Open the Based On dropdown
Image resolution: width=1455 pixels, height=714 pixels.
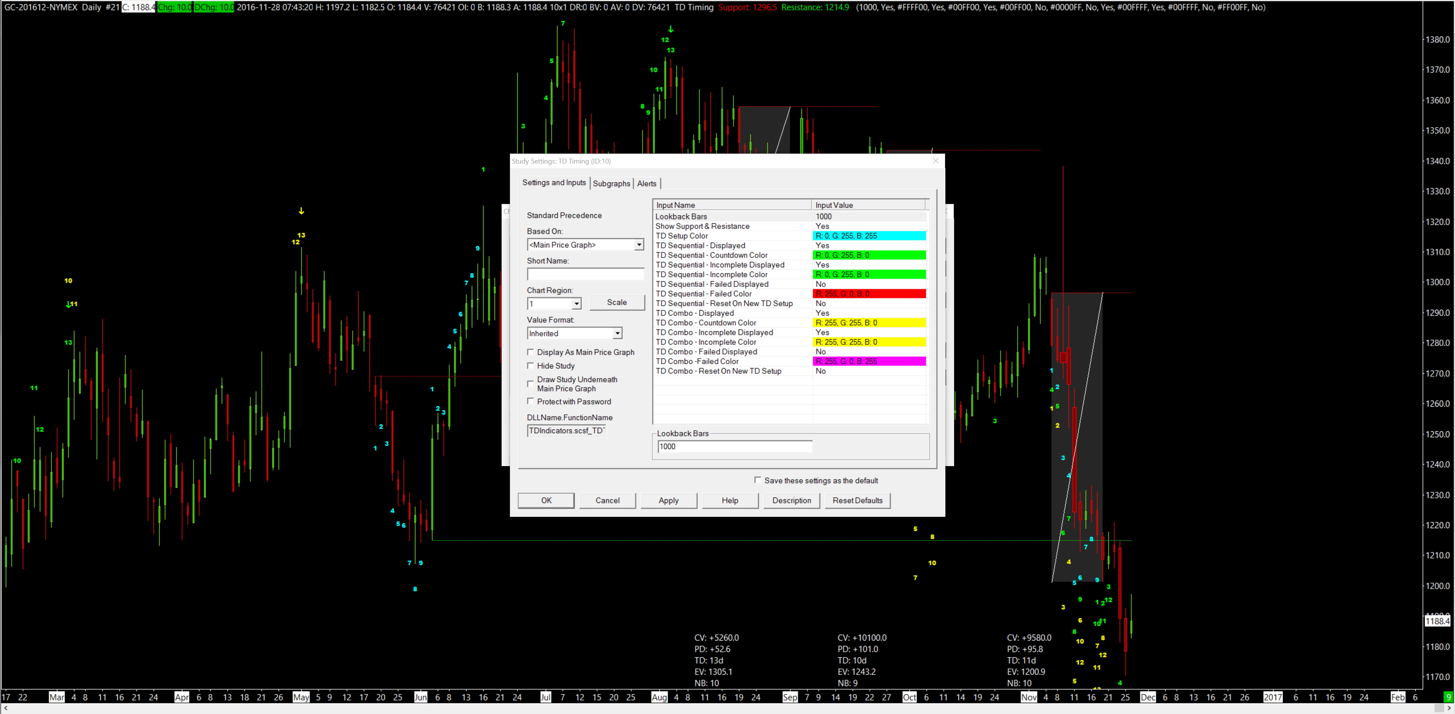(x=638, y=245)
